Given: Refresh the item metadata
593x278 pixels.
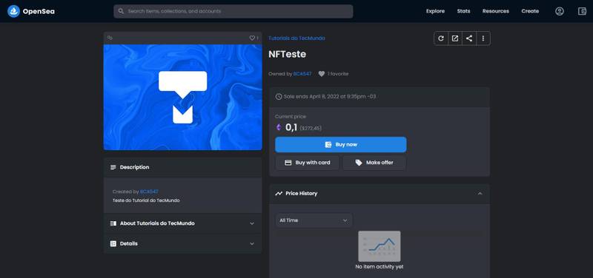Looking at the screenshot, I should 440,38.
